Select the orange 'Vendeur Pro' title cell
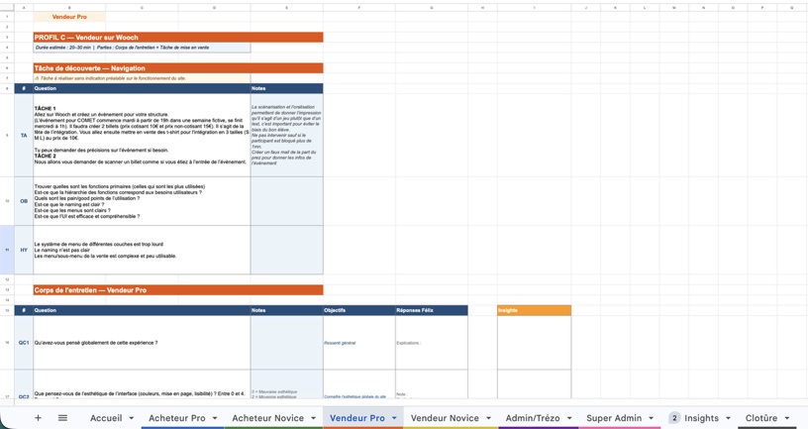Viewport: 808px width, 429px height. [69, 17]
